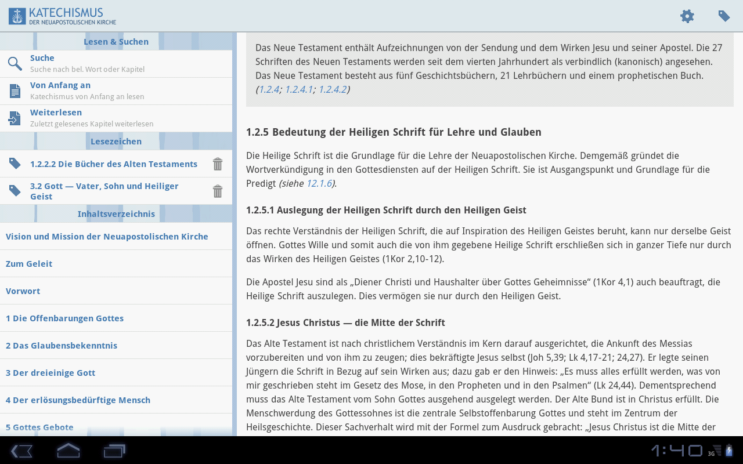The image size is (743, 464).
Task: Delete bookmark 3.2 Gott — Vater, Sohn
Action: pyautogui.click(x=218, y=191)
